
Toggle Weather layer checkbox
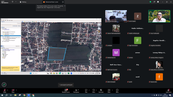click(x=2, y=55)
